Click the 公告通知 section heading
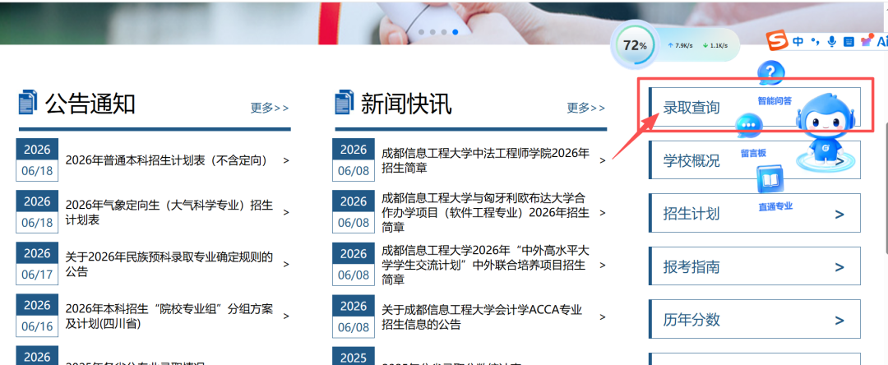The image size is (888, 365). 90,104
